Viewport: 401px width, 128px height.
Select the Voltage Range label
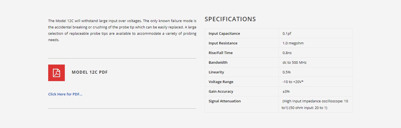pos(221,82)
